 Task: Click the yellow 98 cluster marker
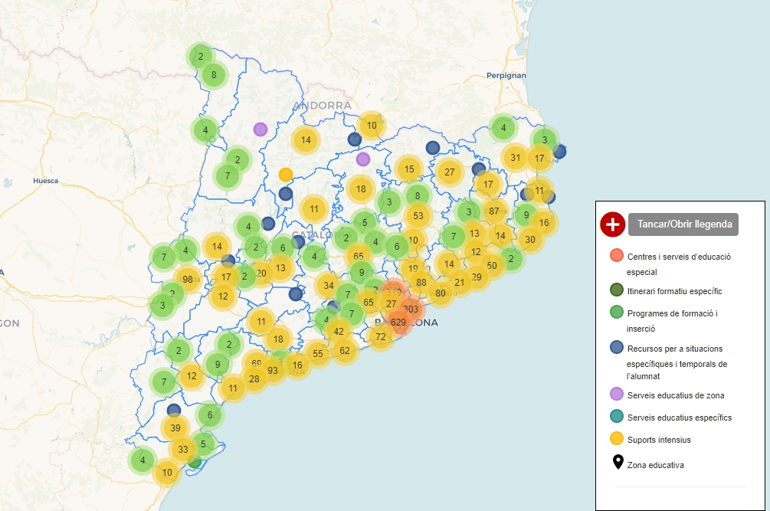point(188,280)
